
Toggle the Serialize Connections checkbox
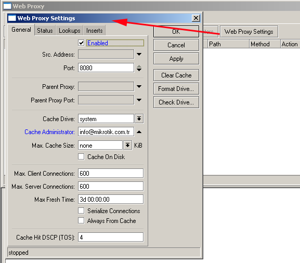pyautogui.click(x=81, y=211)
